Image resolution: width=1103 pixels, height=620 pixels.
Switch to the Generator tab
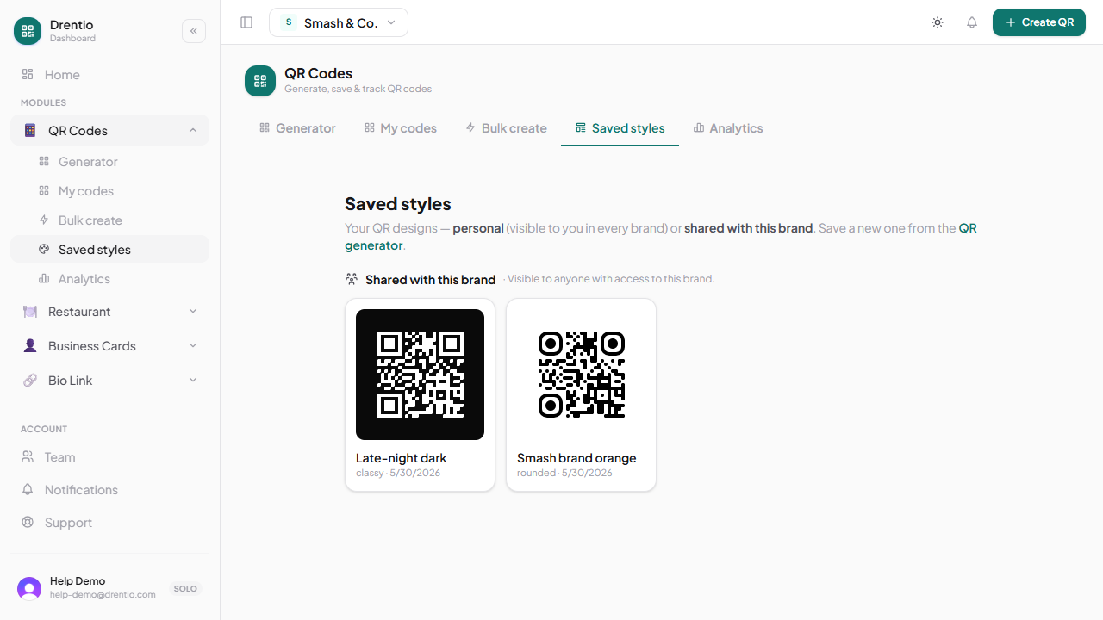click(x=297, y=128)
